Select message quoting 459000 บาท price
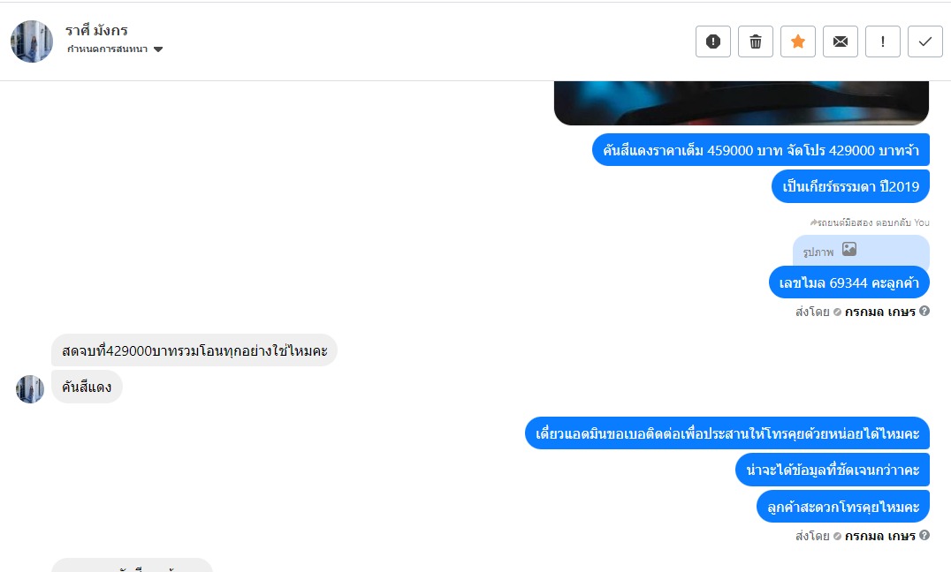Screen dimensions: 951x572 [x=761, y=150]
